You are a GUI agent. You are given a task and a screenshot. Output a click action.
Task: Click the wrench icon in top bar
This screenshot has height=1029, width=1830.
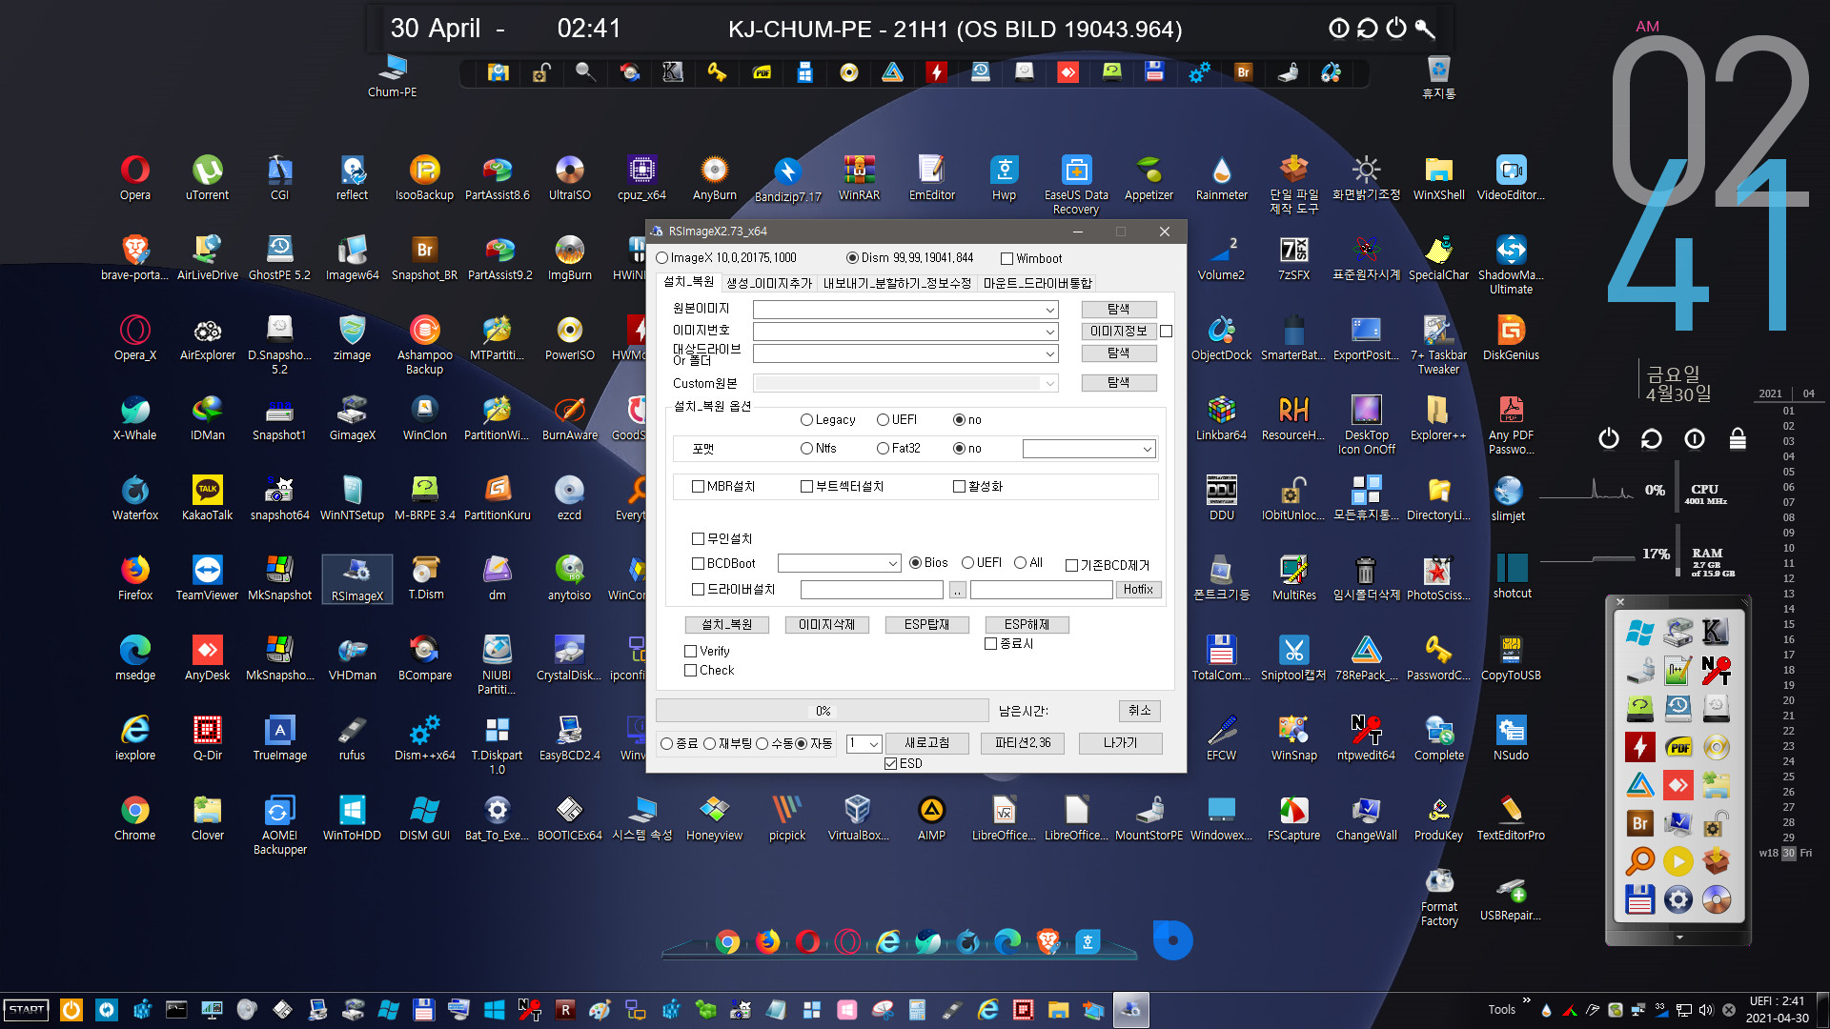coord(1425,29)
